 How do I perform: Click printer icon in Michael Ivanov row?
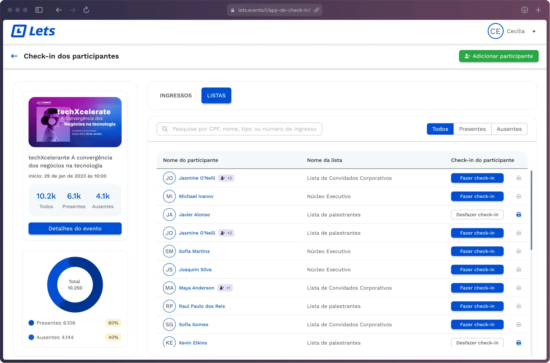point(518,196)
